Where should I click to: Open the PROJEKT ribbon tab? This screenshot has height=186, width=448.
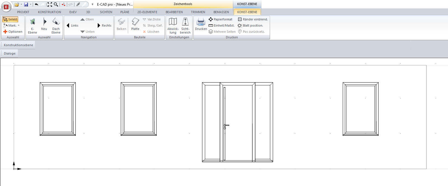point(23,12)
